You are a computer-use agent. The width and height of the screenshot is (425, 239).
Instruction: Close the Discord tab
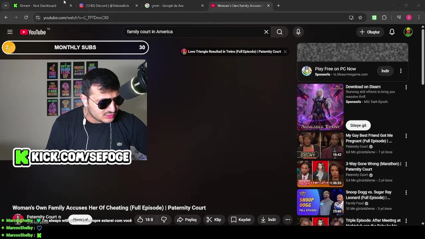point(137,6)
